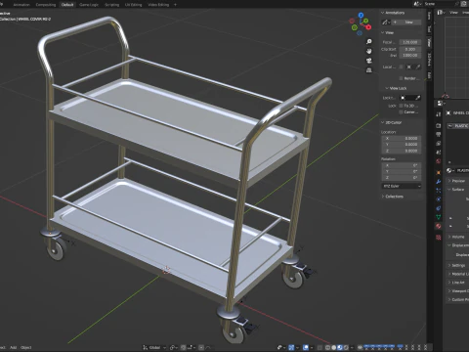Viewport: 469px width, 352px height.
Task: Open the Scripting workspace tab
Action: coord(111,5)
